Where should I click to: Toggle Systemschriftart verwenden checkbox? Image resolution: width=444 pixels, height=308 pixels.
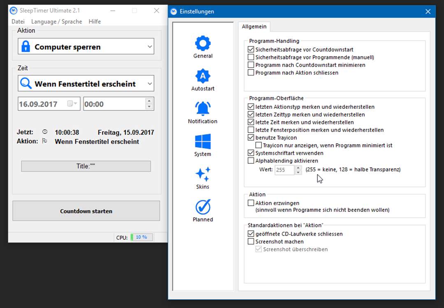click(251, 153)
